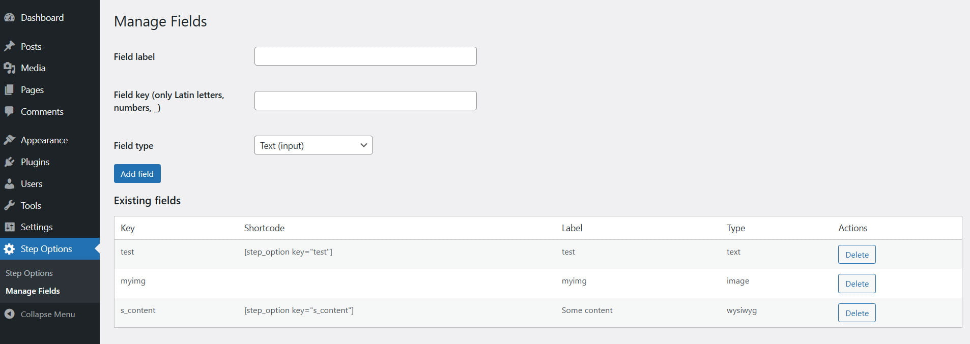Click the Plugins plug icon

[9, 162]
